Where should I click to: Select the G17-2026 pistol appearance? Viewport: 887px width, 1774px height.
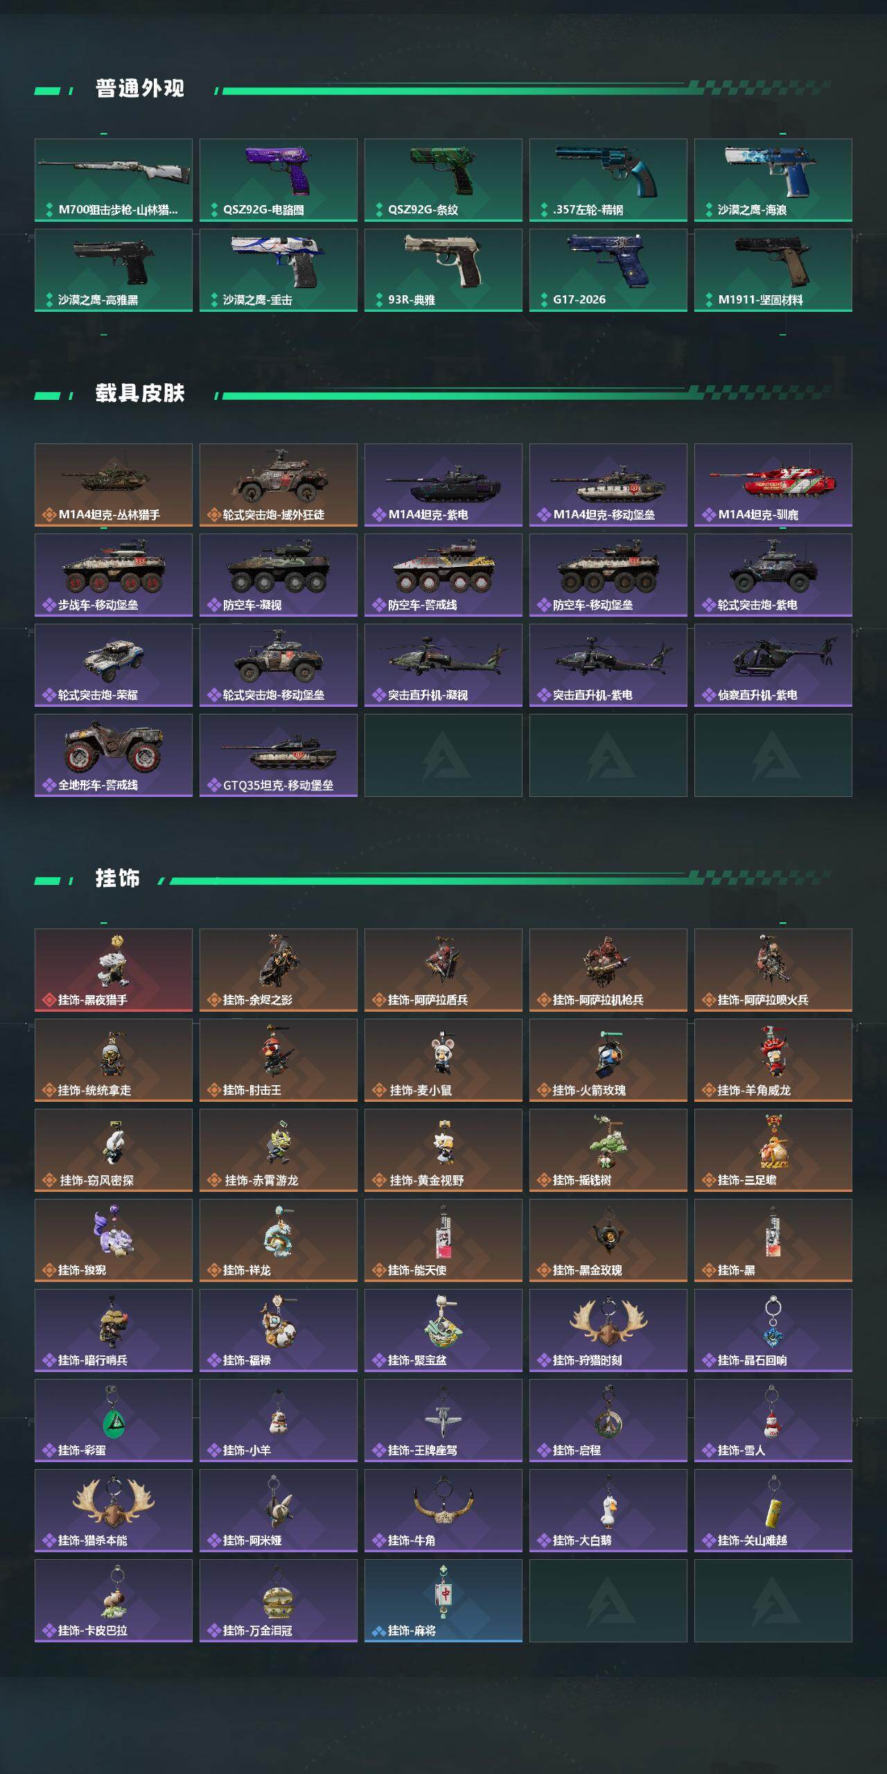pyautogui.click(x=608, y=270)
